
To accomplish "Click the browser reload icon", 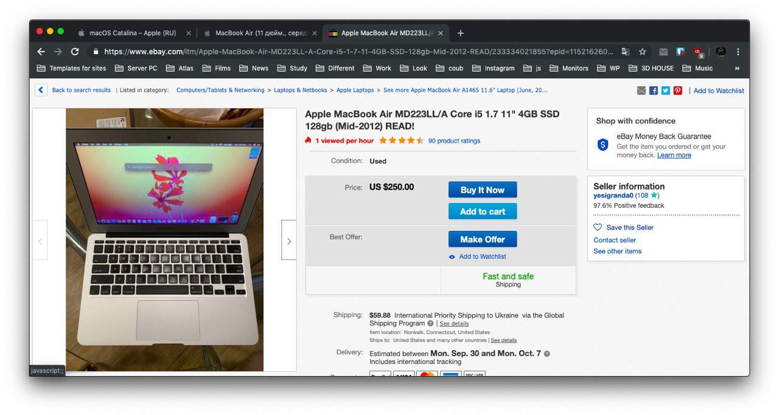I will (75, 52).
